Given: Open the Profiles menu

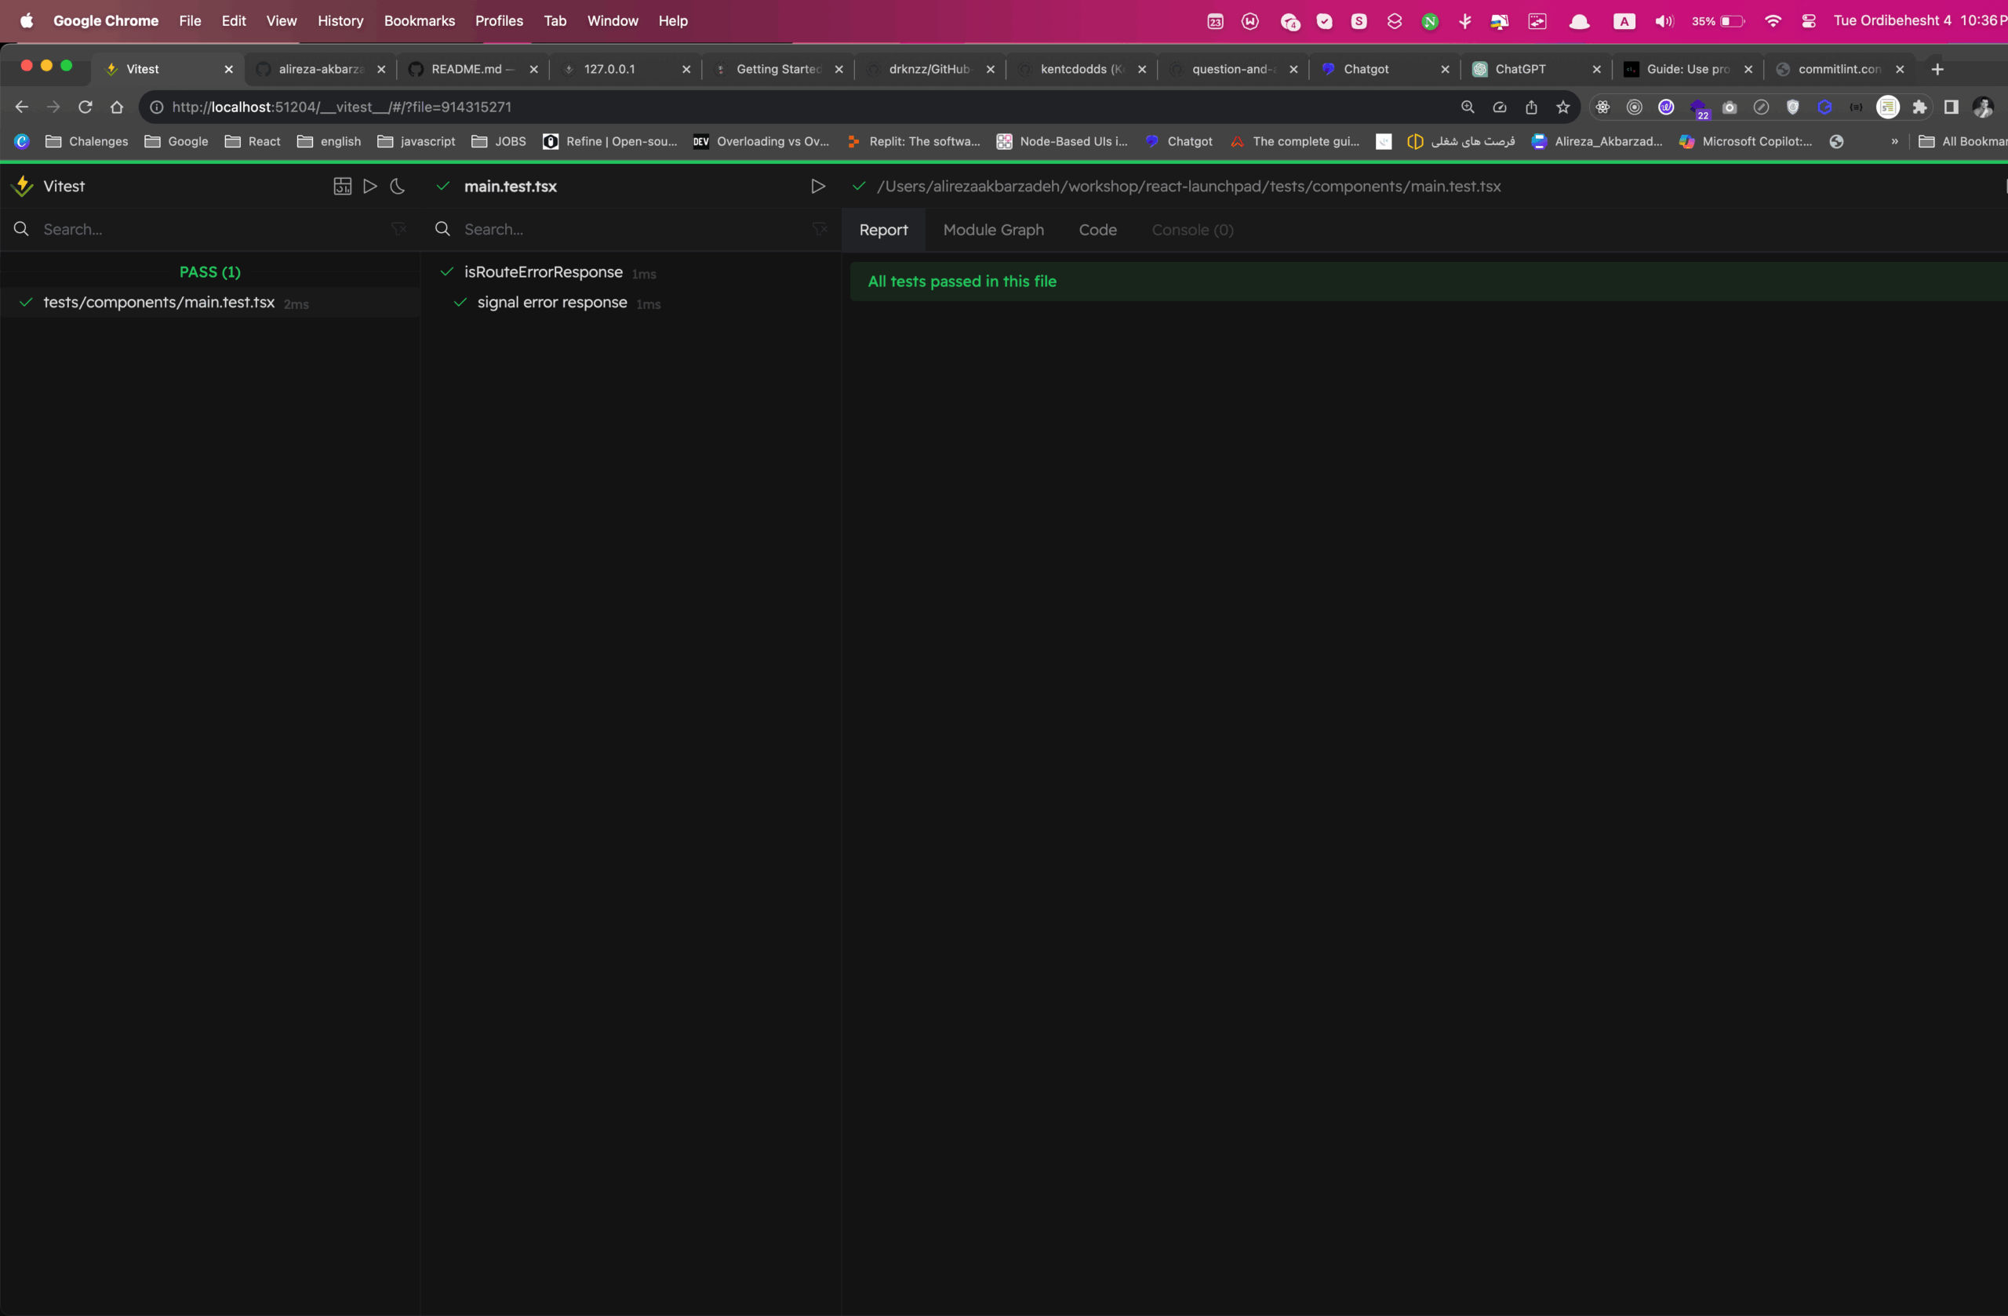Looking at the screenshot, I should 499,21.
